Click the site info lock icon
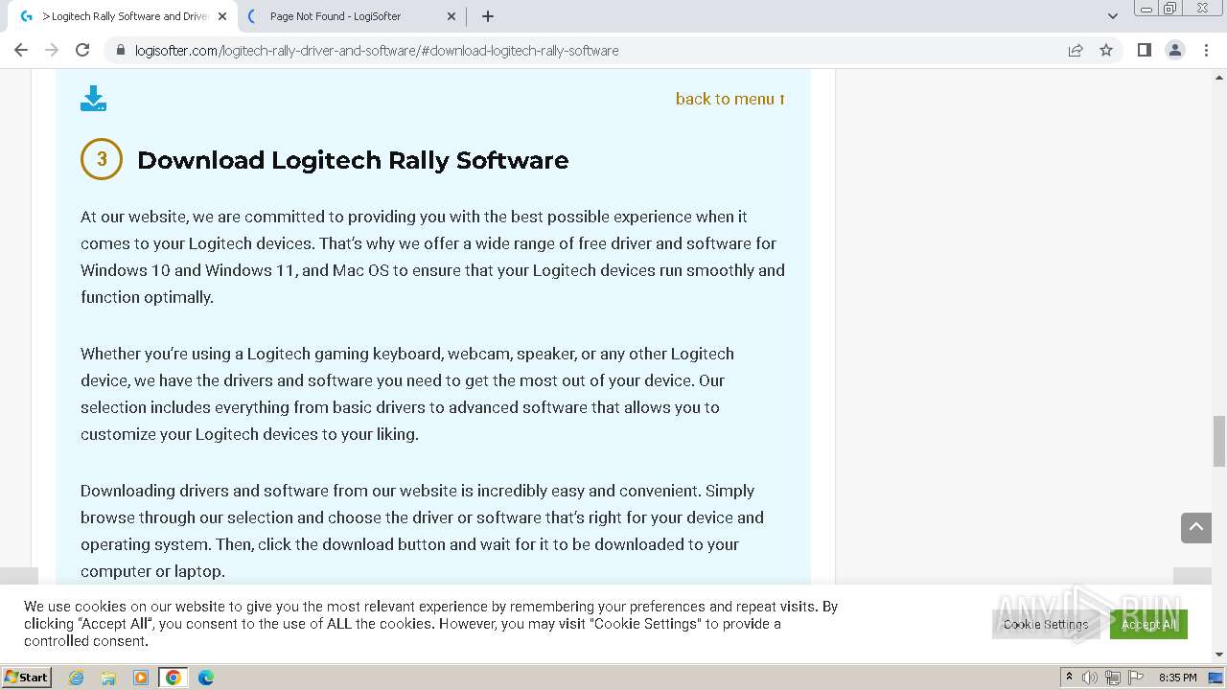The image size is (1227, 690). click(120, 50)
